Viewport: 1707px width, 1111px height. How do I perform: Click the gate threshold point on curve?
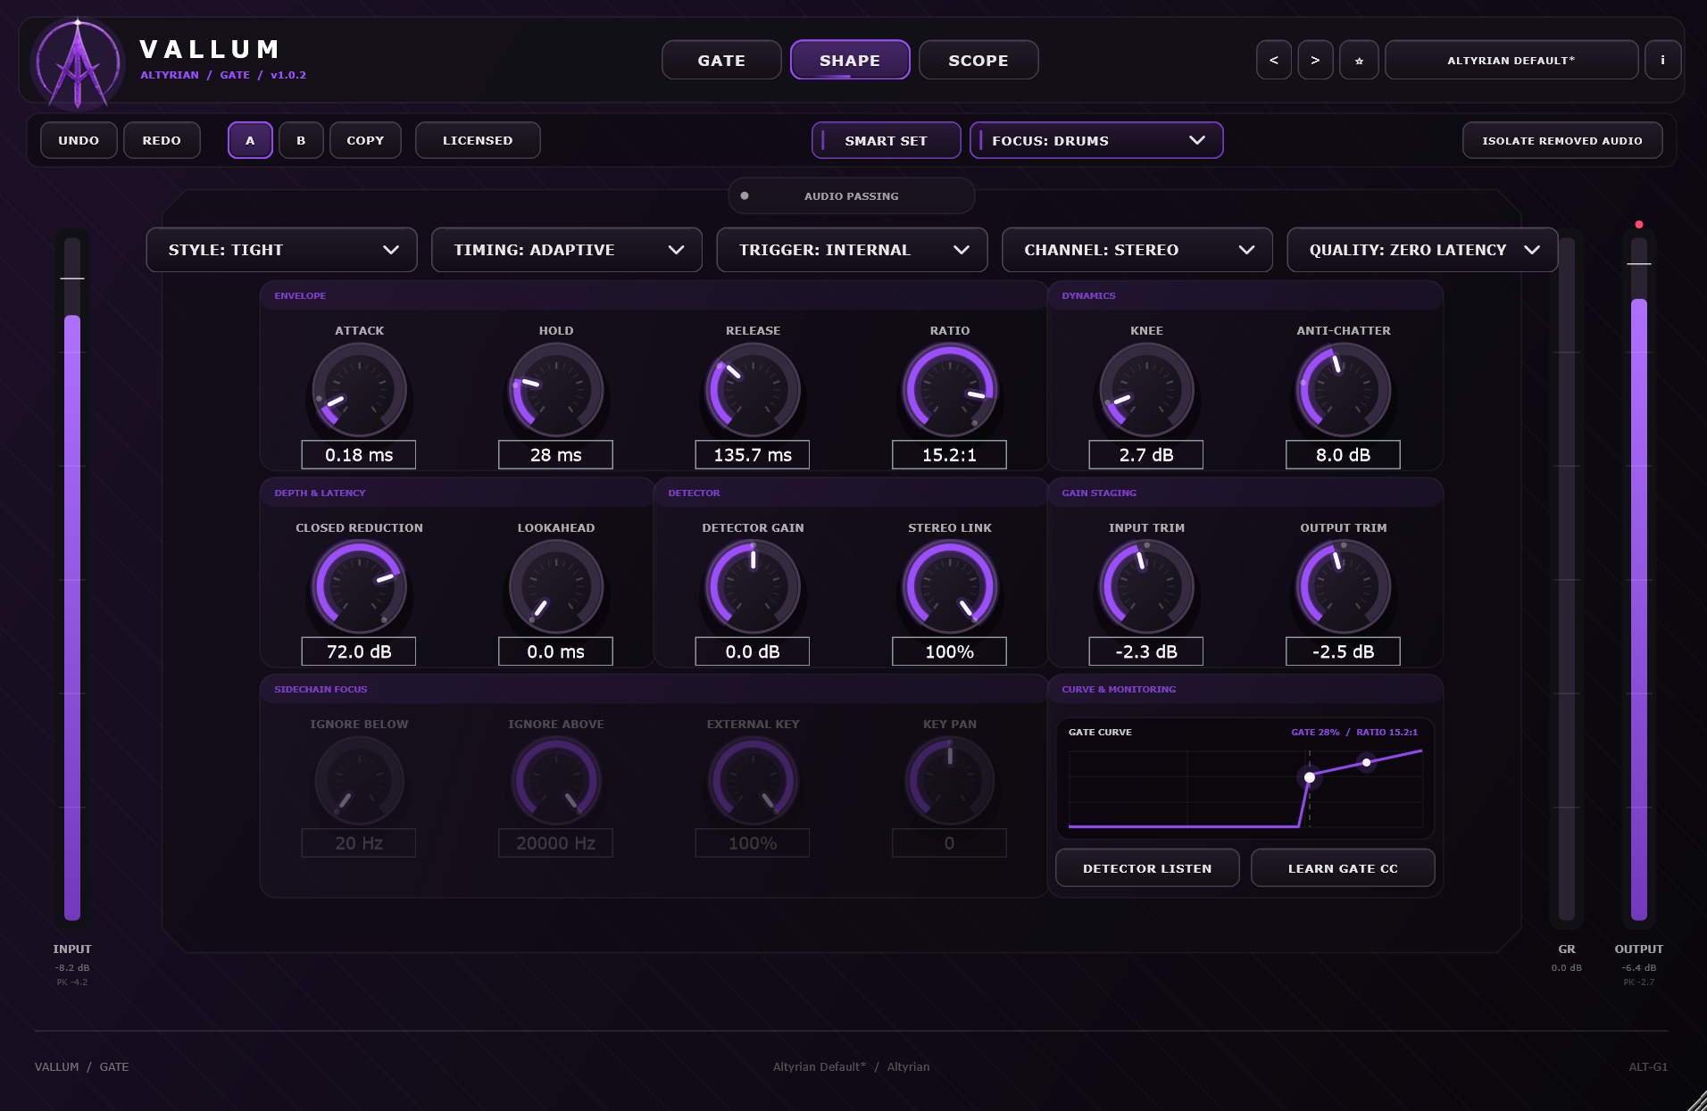(1310, 777)
